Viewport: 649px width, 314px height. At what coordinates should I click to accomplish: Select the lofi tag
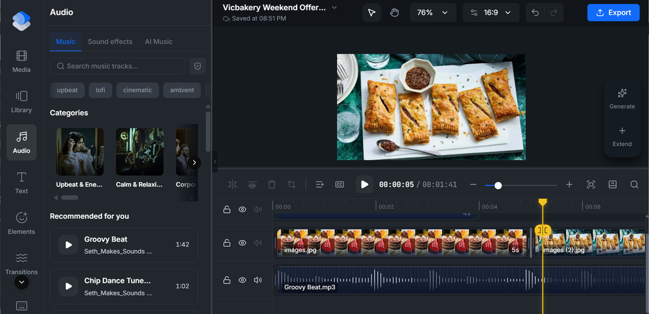tap(101, 90)
